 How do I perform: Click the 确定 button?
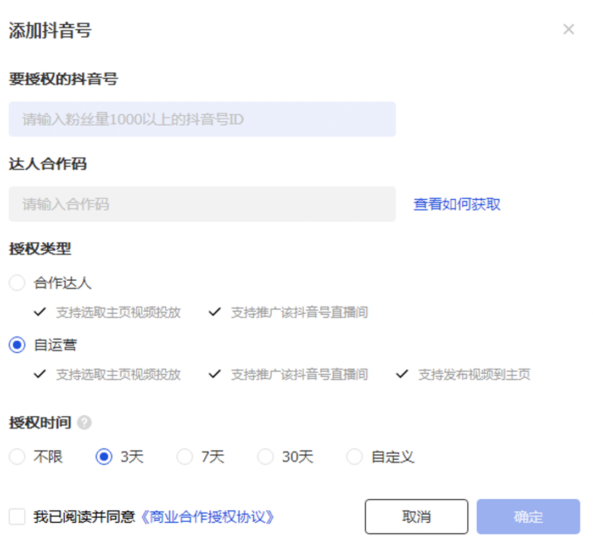click(x=528, y=516)
